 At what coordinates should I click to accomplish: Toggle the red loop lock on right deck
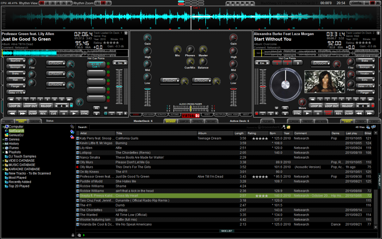tap(372, 106)
